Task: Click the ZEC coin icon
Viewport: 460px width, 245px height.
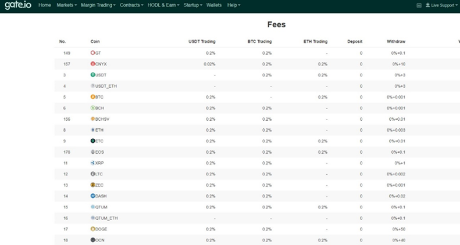Action: pyautogui.click(x=92, y=185)
